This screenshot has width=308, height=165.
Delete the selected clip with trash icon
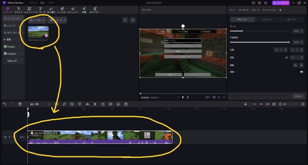click(20, 104)
